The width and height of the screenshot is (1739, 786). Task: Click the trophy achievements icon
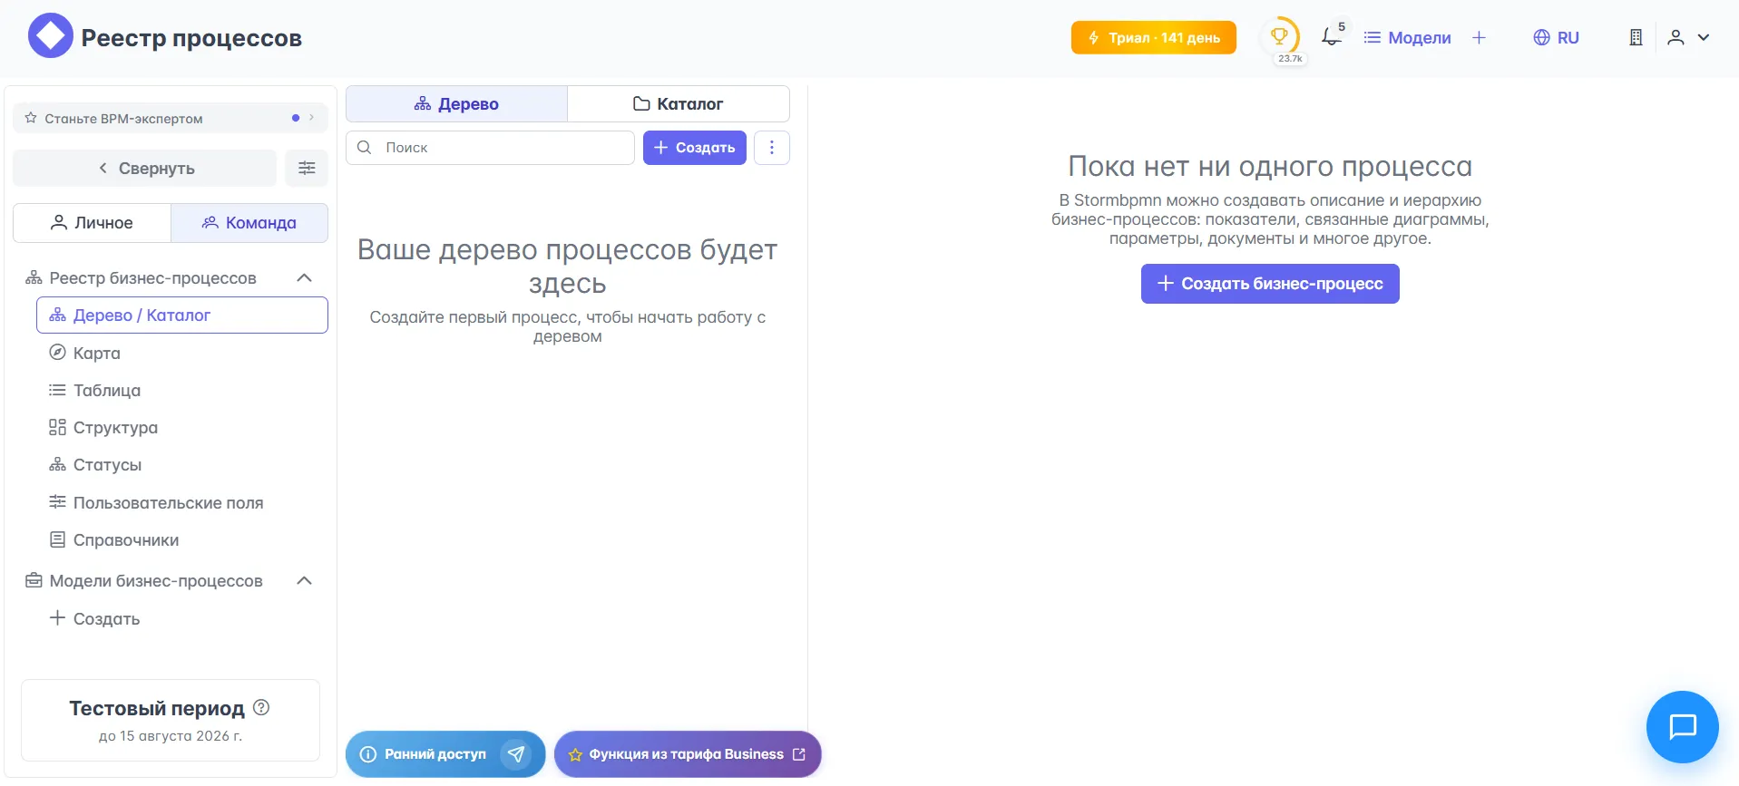point(1279,37)
